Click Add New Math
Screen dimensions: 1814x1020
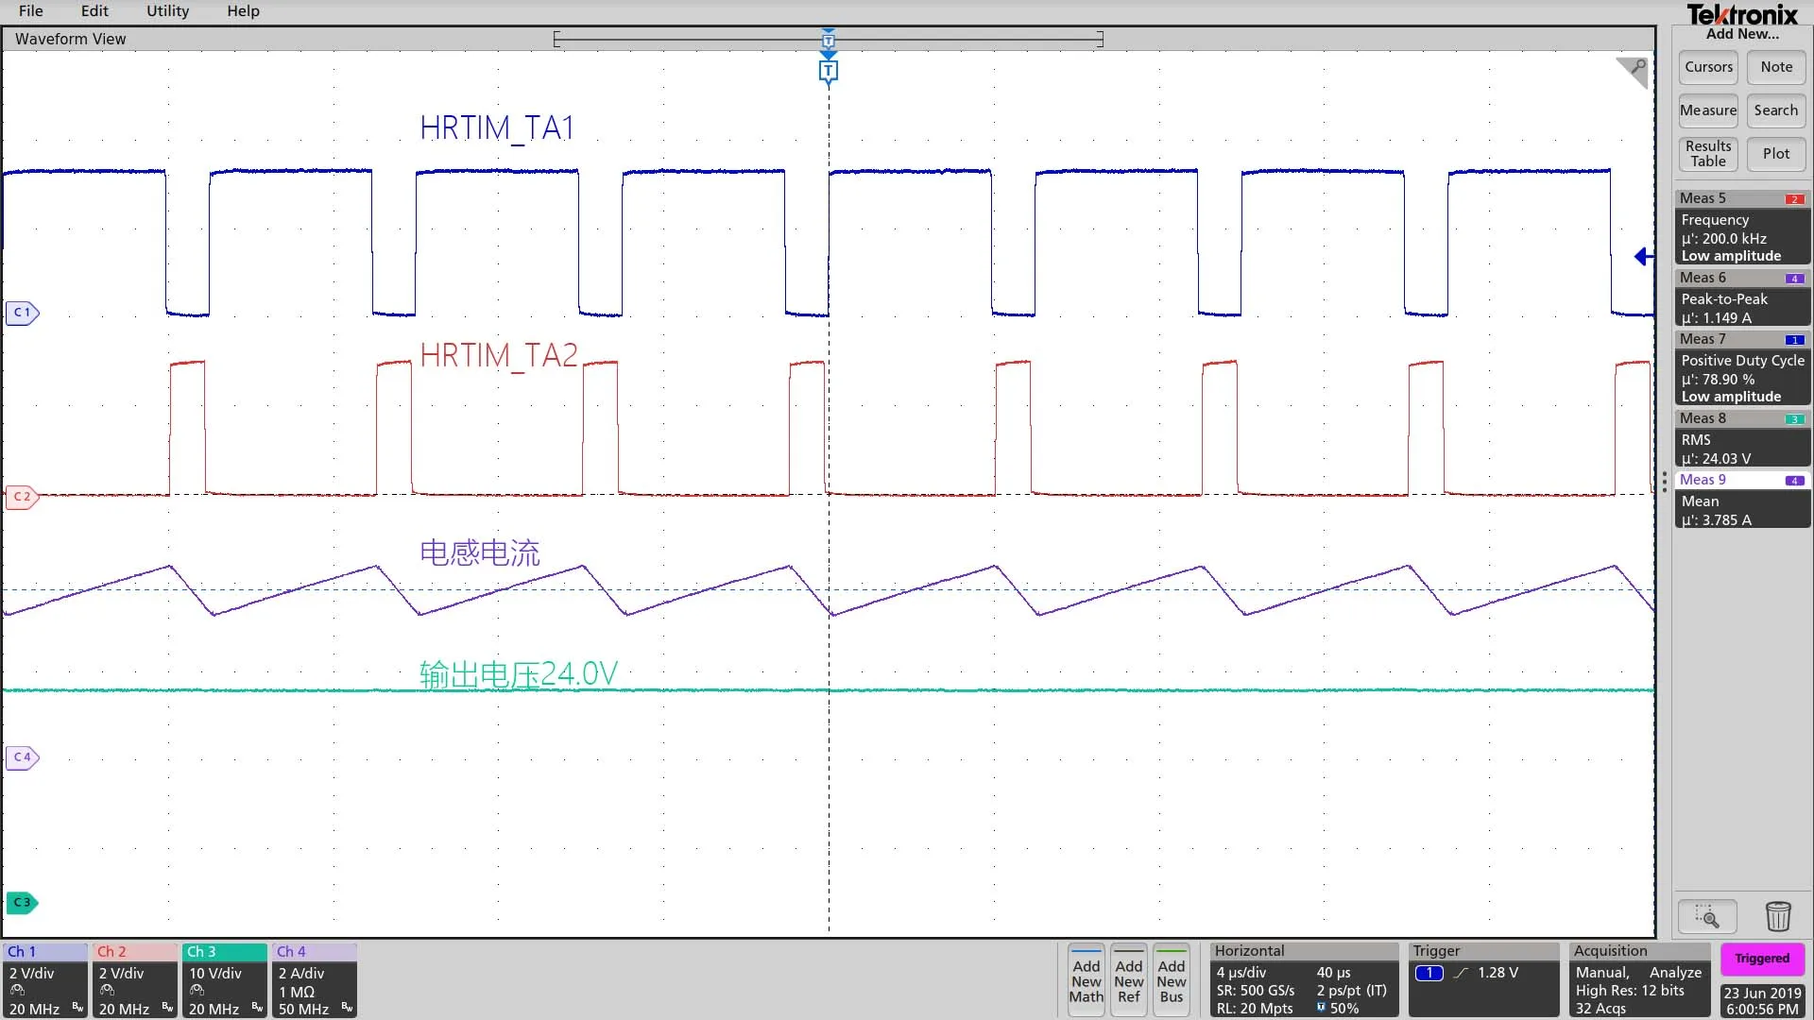(1086, 980)
